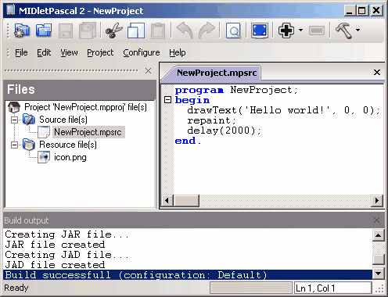Open the Configure menu
The width and height of the screenshot is (388, 297).
click(x=142, y=52)
